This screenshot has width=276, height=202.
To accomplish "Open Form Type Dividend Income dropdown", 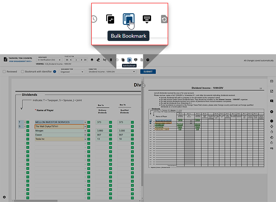I will [112, 72].
